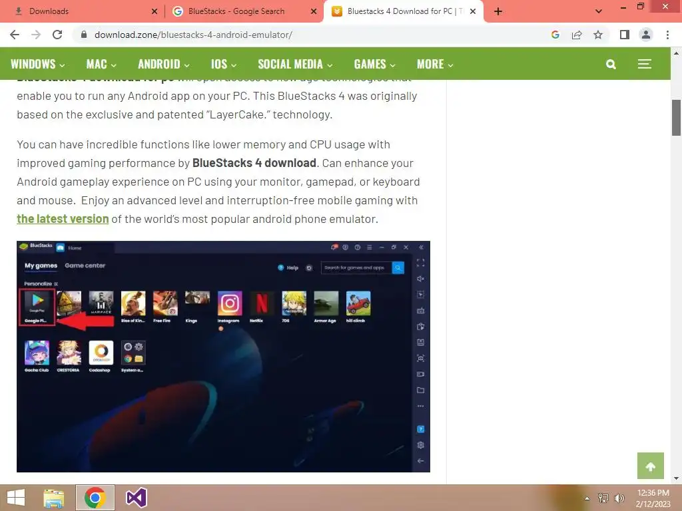Screen dimensions: 682x511
Task: Open the taskbar clock and date
Action: 653,498
